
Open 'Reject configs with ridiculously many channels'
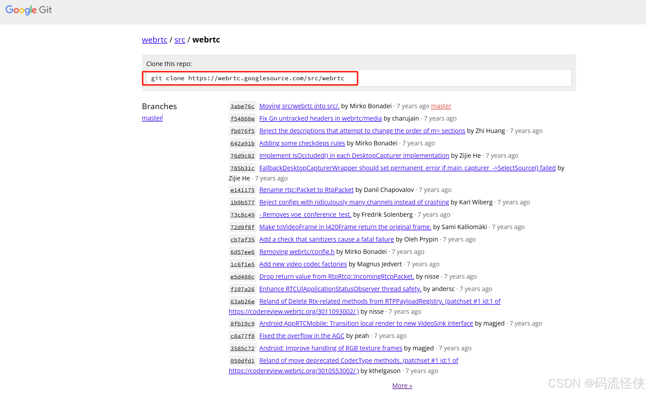click(x=354, y=202)
